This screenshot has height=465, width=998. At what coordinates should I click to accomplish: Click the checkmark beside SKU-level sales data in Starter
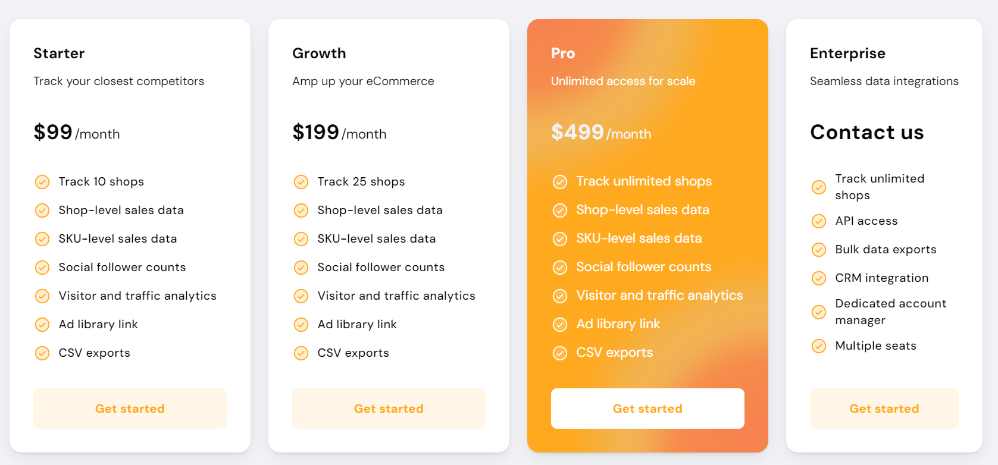point(42,238)
